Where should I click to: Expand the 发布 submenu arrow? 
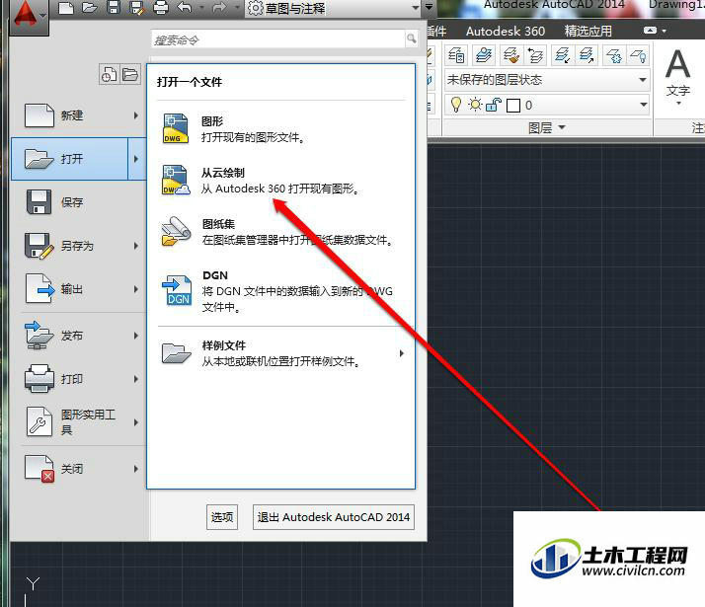click(136, 336)
